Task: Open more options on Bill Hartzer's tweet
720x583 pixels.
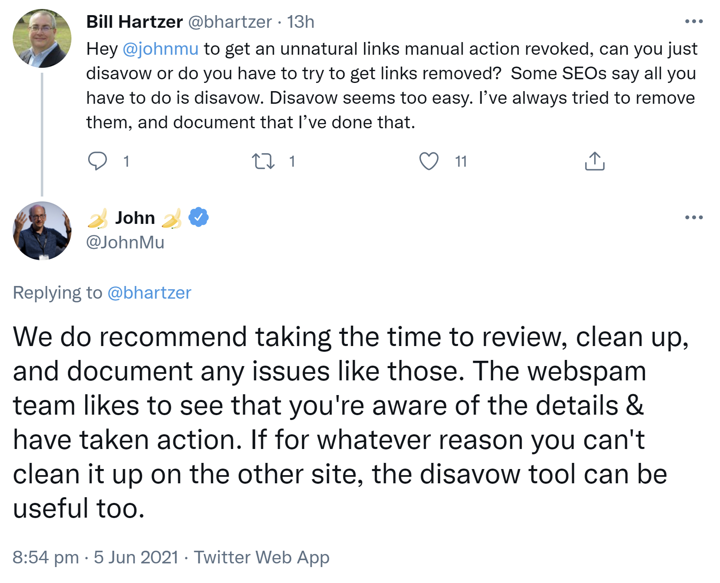Action: pyautogui.click(x=693, y=21)
